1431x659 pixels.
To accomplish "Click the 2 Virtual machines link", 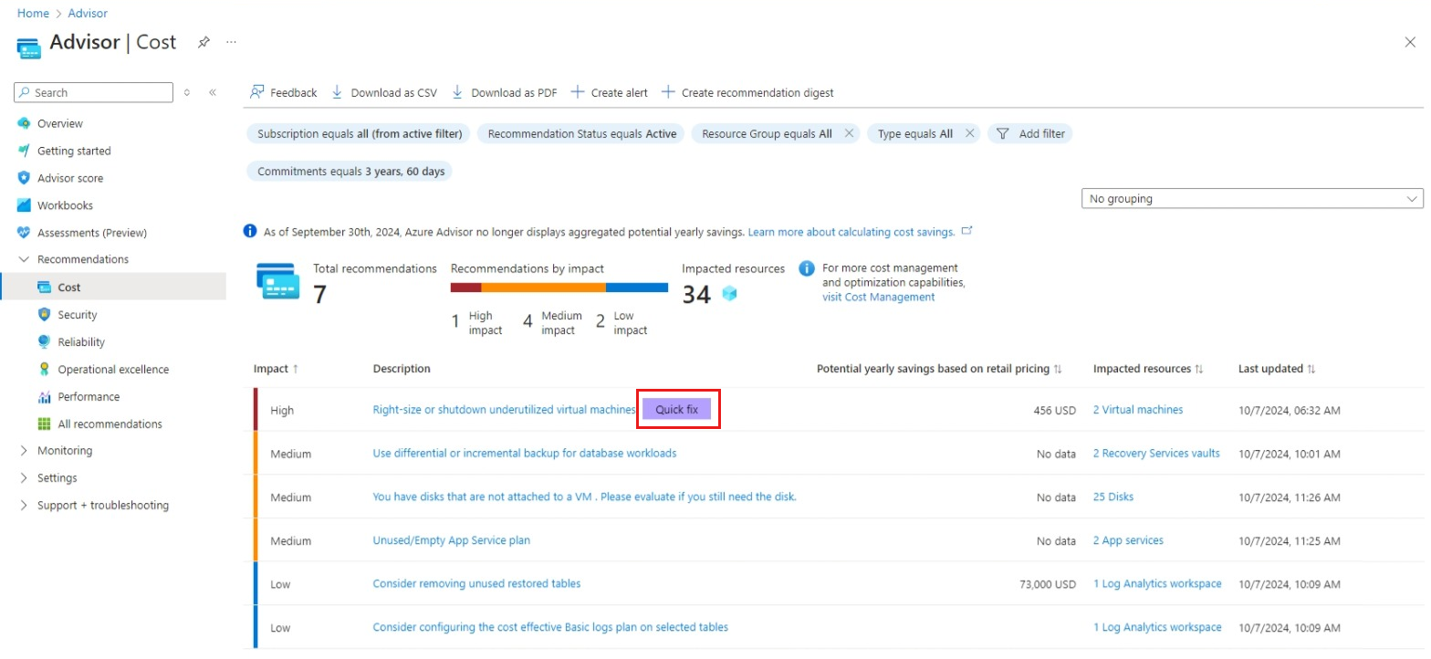I will point(1138,410).
